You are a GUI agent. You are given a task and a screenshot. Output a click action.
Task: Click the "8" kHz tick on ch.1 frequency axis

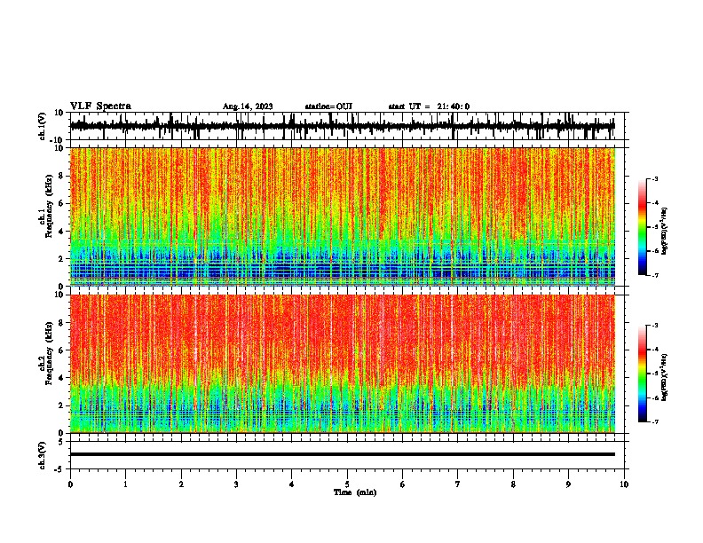pos(61,176)
